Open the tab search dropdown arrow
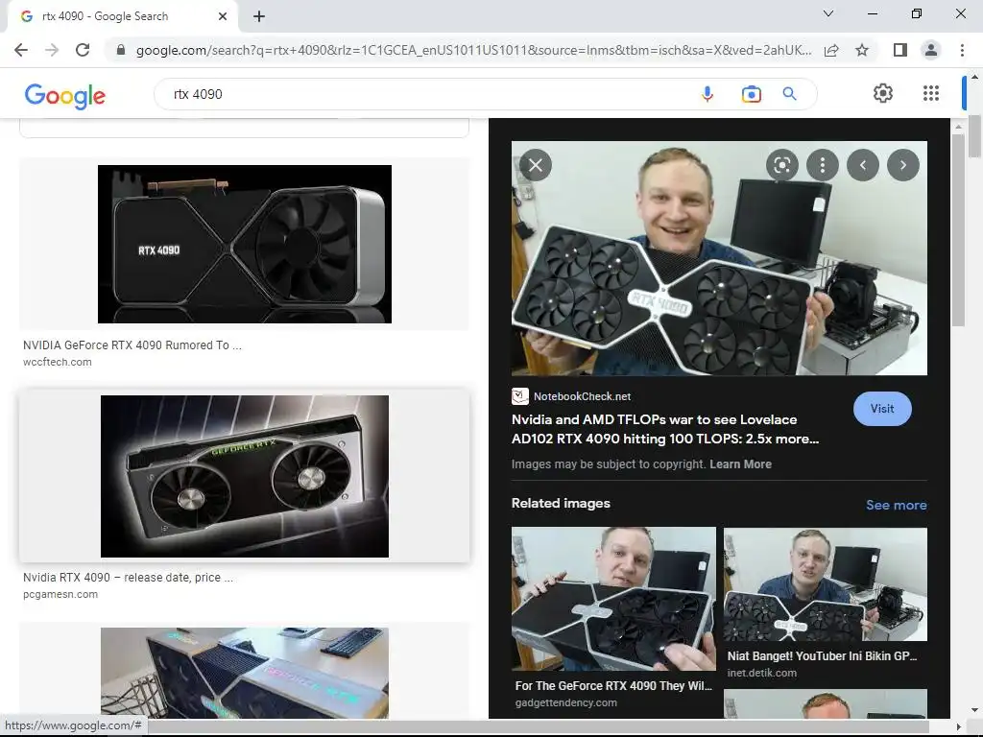 click(828, 13)
